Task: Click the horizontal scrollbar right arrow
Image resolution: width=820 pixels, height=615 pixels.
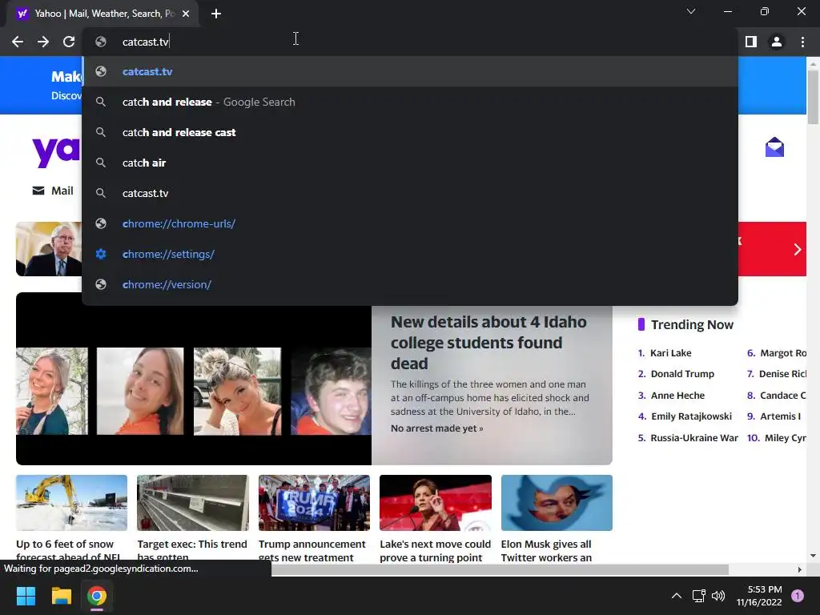Action: coord(799,569)
